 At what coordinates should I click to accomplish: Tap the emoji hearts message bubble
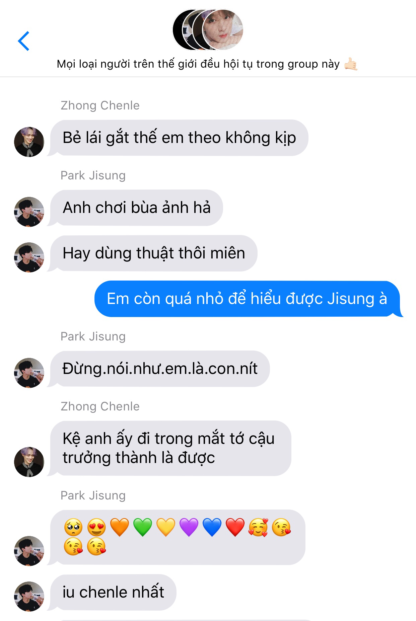point(178,537)
